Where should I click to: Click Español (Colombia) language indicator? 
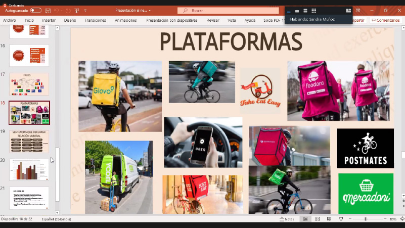56,219
